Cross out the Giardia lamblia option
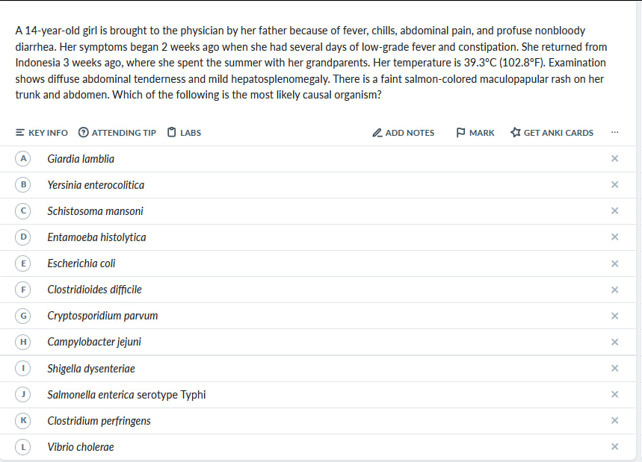 coord(614,159)
